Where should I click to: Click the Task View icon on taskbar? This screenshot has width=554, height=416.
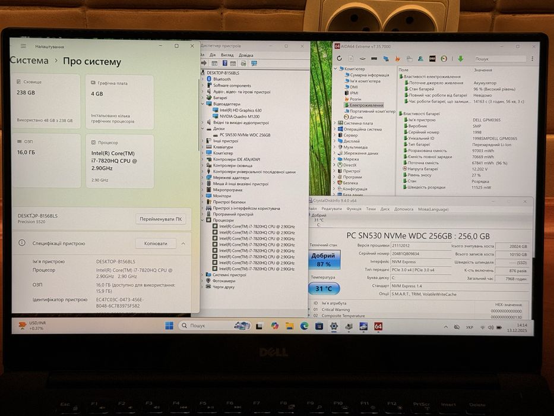click(x=259, y=326)
